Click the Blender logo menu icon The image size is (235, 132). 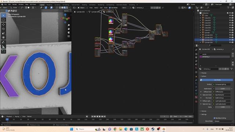[x=2, y=4]
